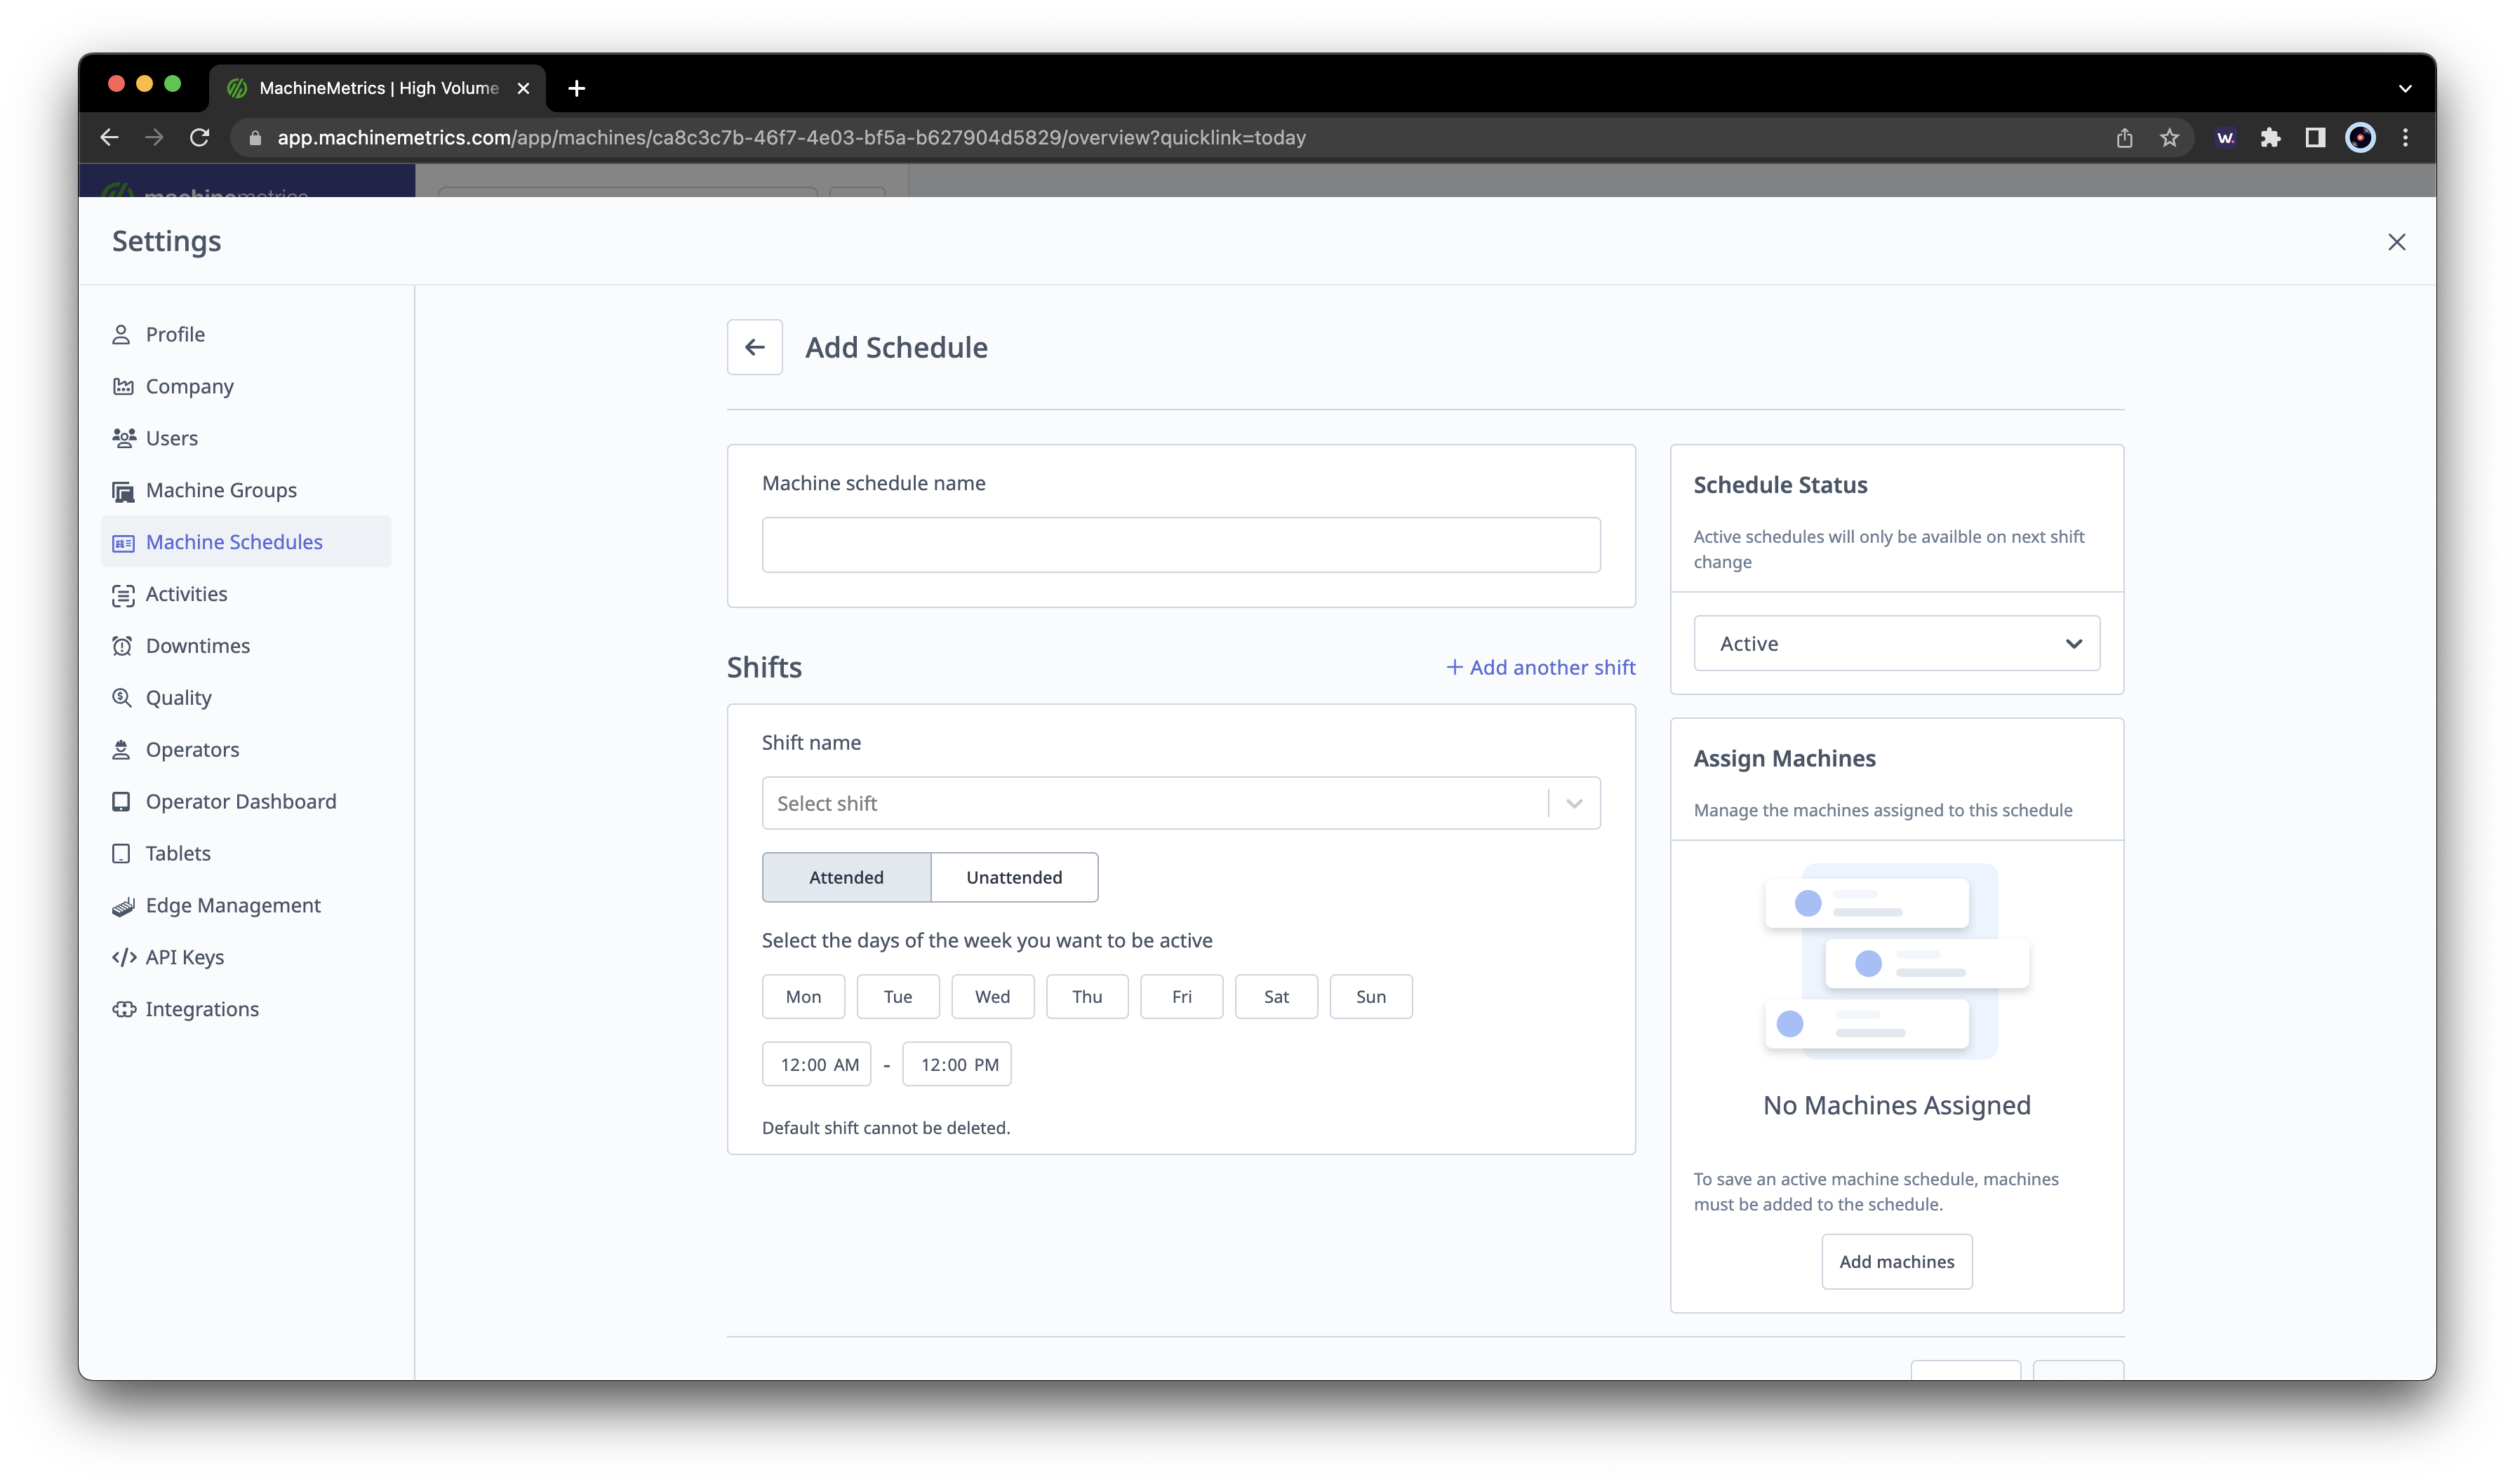Click the Downtimes alarm clock icon
Screen dimensions: 2515x1484
122,646
